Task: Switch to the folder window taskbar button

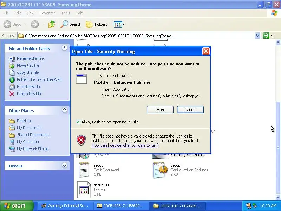Action: pyautogui.click(x=177, y=206)
